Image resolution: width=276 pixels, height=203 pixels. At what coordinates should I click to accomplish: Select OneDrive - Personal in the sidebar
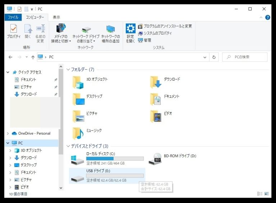(x=34, y=133)
